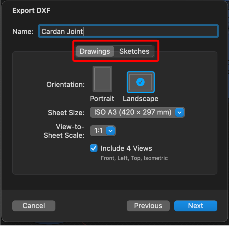Click the Sheet Size dropdown chevron

(x=179, y=112)
